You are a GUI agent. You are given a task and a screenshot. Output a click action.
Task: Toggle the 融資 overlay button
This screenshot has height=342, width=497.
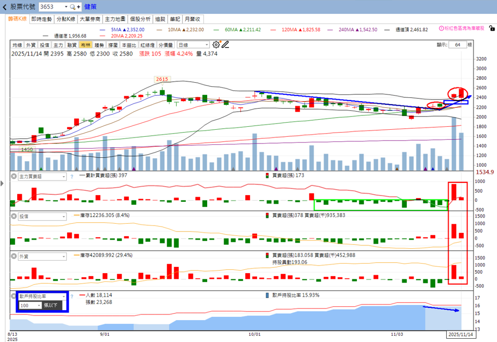(x=72, y=45)
